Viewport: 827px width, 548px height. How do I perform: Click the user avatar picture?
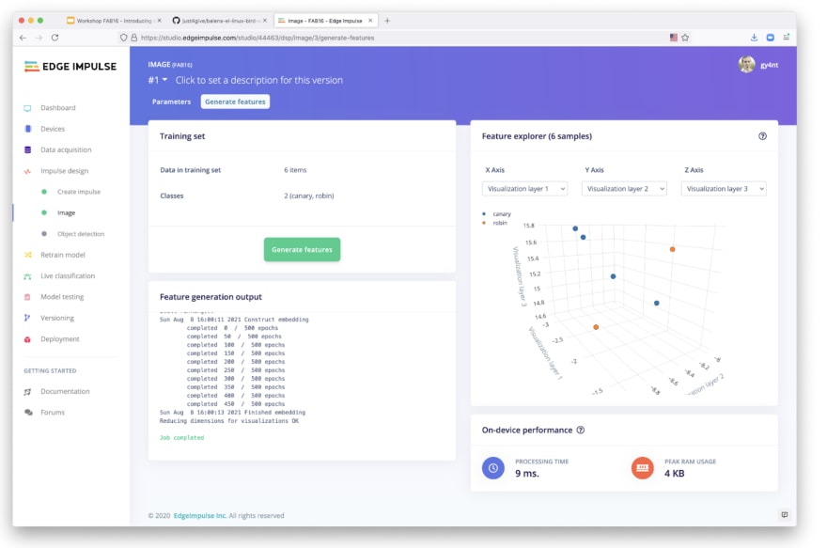point(746,64)
